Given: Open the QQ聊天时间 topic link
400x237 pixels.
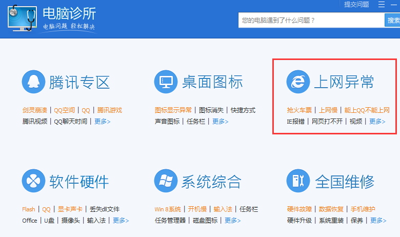Looking at the screenshot, I should pyautogui.click(x=71, y=122).
